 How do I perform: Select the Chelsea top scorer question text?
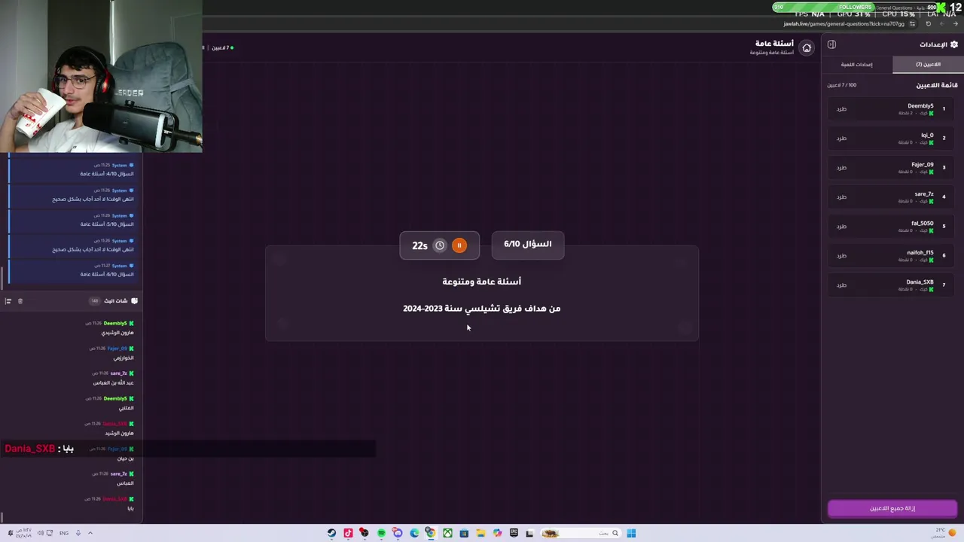coord(482,309)
